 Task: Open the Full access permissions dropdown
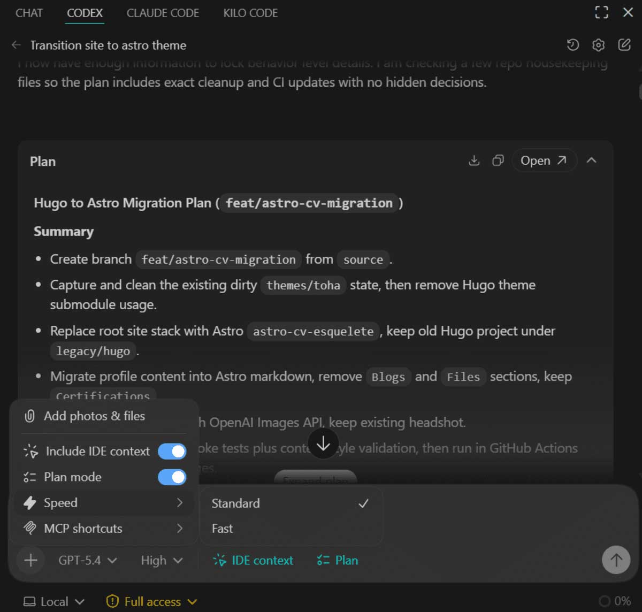(152, 601)
